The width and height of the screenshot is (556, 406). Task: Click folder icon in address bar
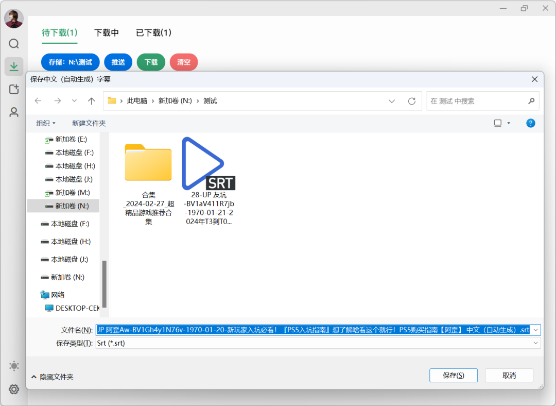(112, 101)
